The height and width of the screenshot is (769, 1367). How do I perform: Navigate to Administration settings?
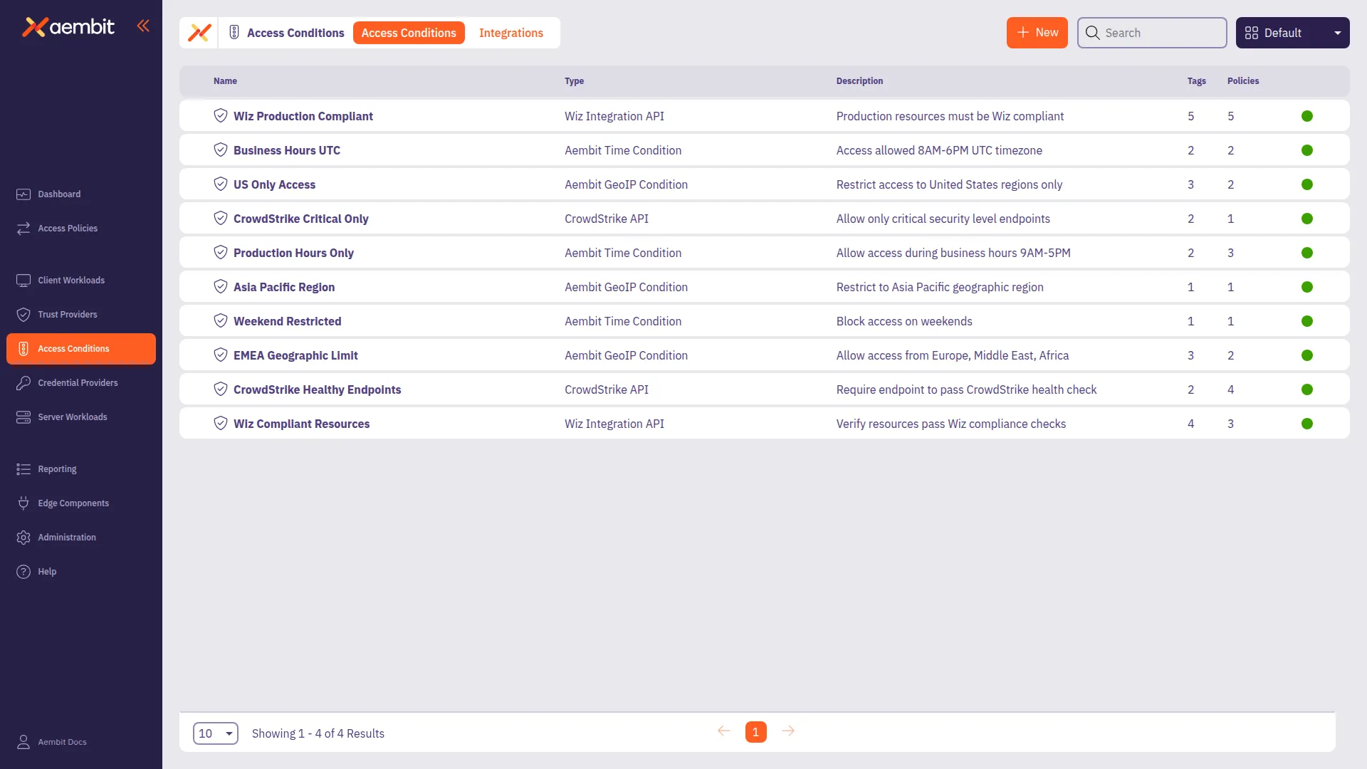pos(67,537)
